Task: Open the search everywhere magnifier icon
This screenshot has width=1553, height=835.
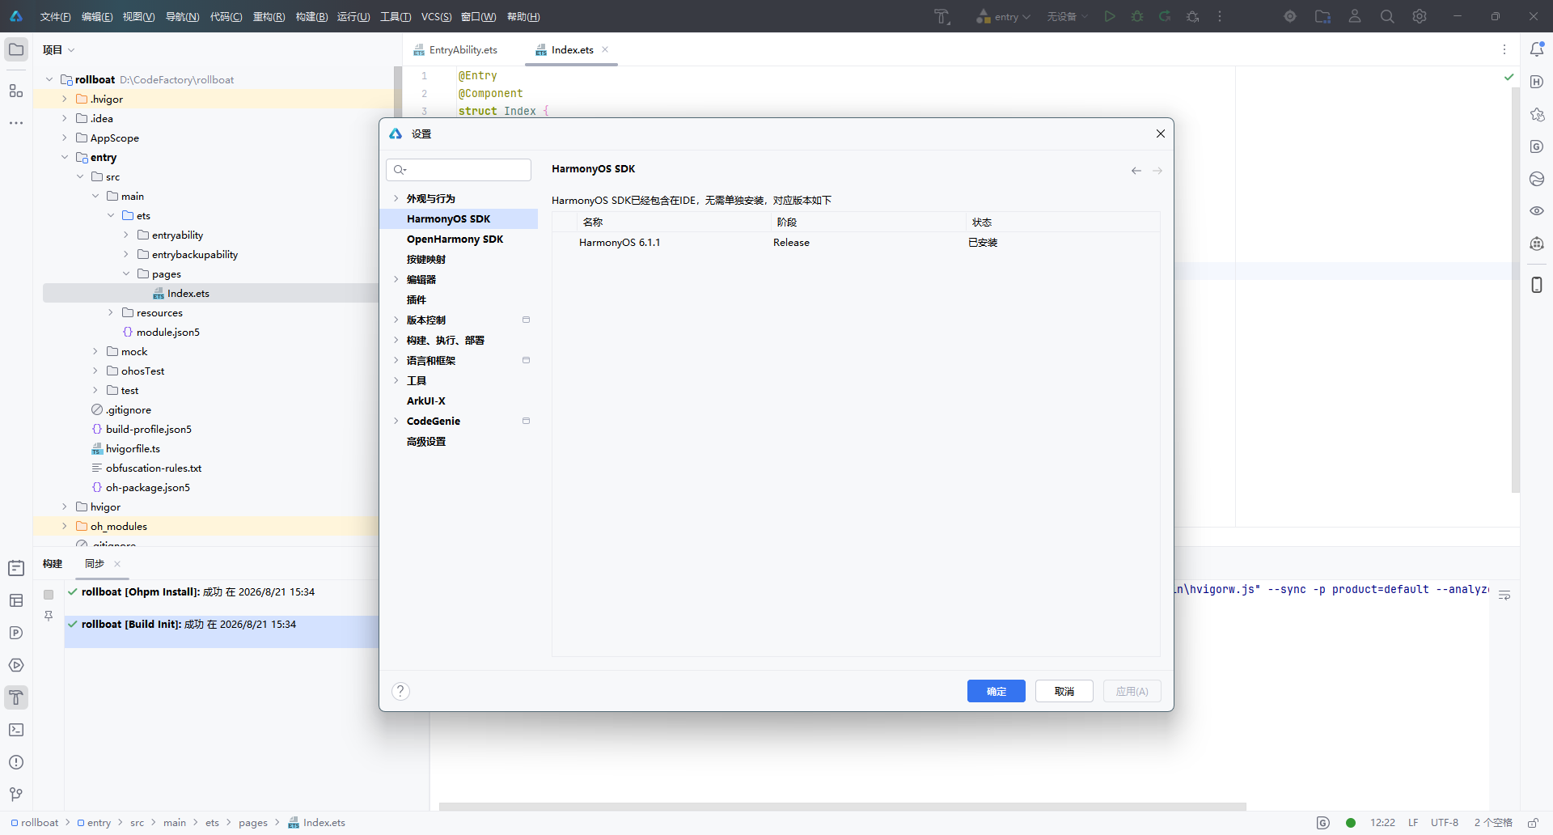Action: [x=1387, y=16]
